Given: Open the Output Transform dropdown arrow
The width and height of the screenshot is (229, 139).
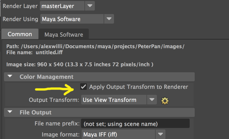Looking at the screenshot, I should point(152,100).
